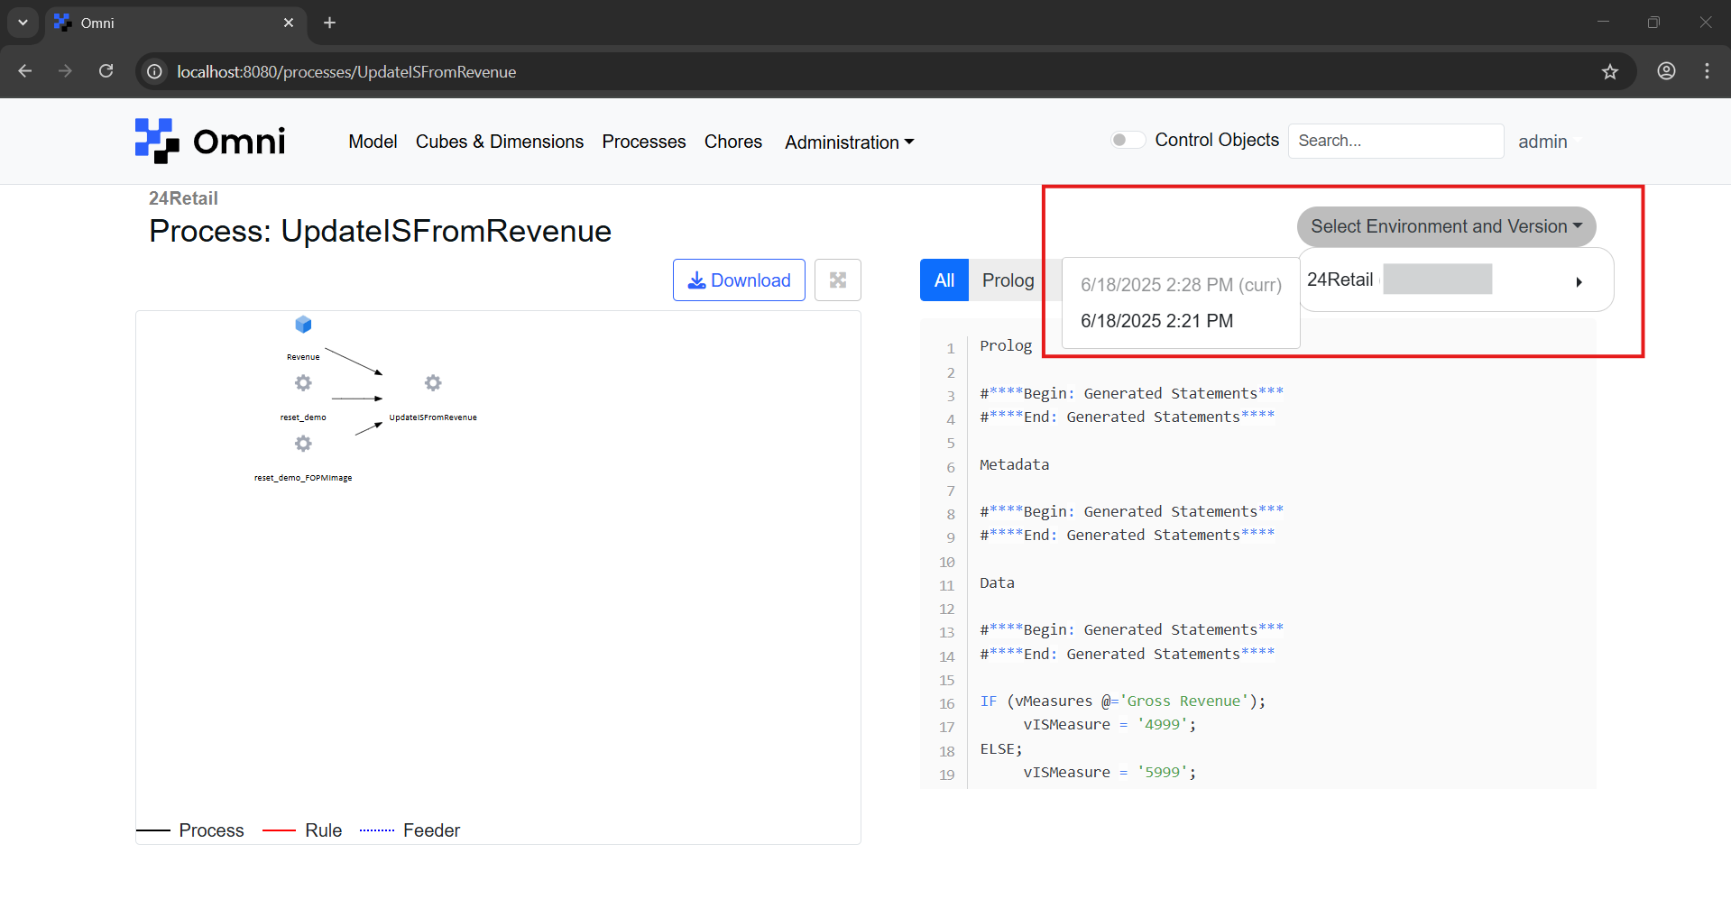Choose version 6/18/2025 2:28 PM (curr)

pyautogui.click(x=1181, y=285)
